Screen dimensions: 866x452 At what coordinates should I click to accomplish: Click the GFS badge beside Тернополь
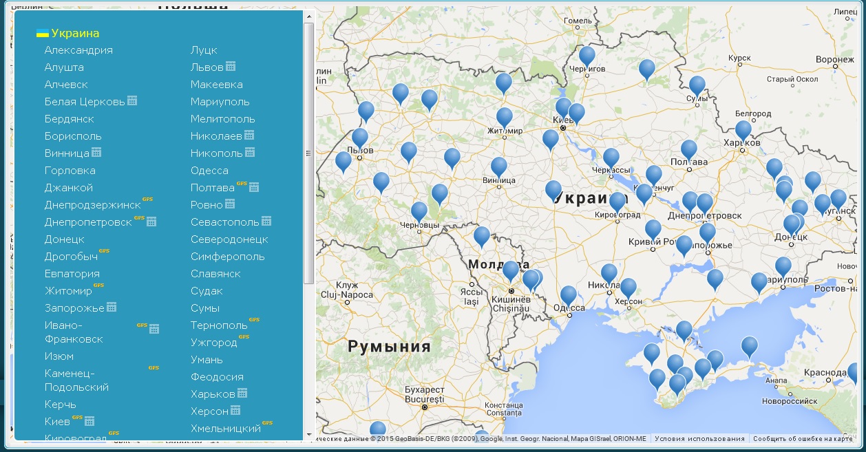254,320
